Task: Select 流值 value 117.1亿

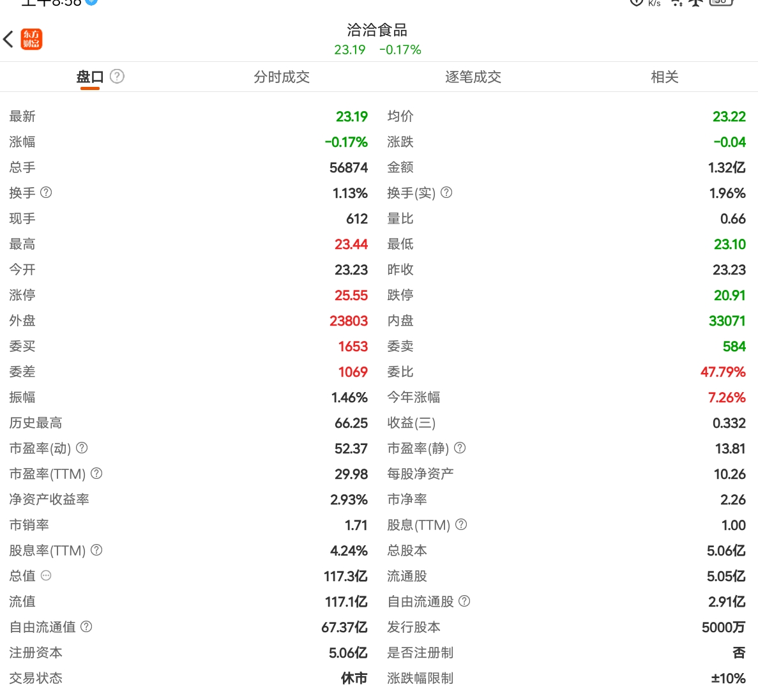Action: [x=346, y=602]
